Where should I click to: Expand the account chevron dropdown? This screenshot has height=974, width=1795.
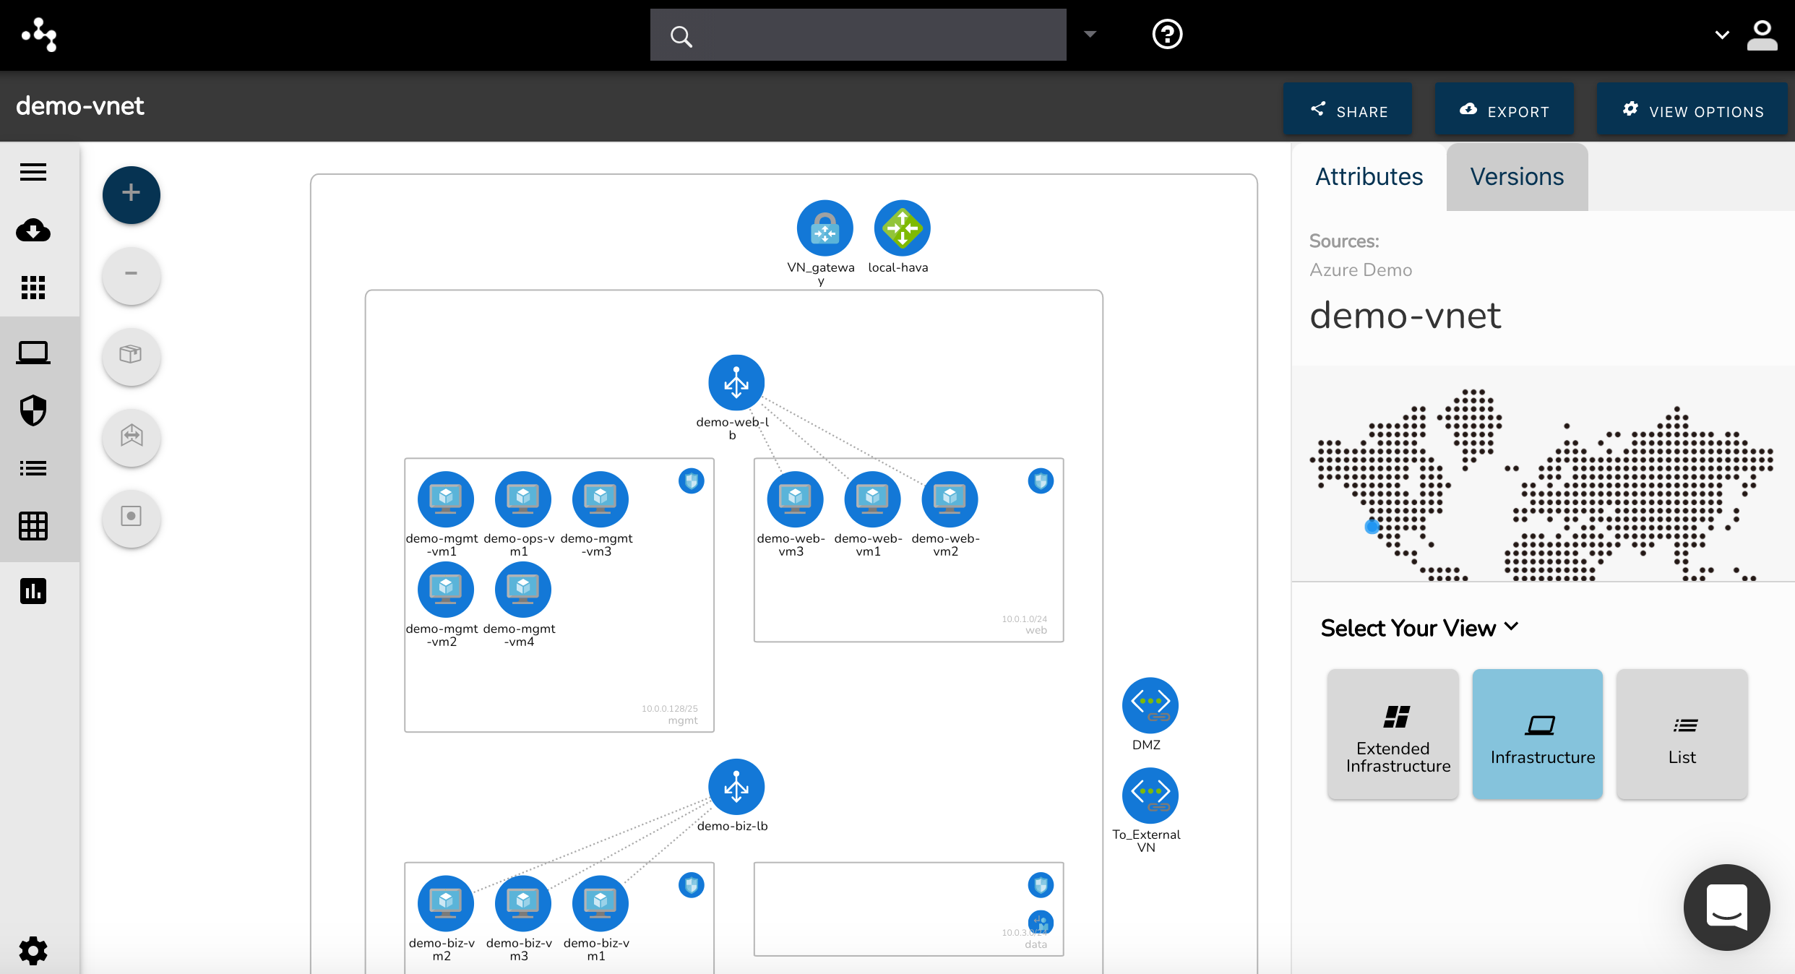tap(1722, 35)
